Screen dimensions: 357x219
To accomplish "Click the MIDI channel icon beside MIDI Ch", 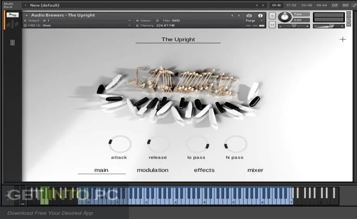I will click(25, 26).
